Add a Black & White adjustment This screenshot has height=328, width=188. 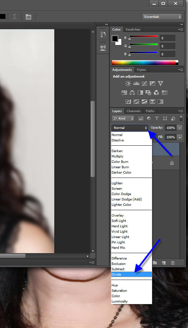click(140, 92)
